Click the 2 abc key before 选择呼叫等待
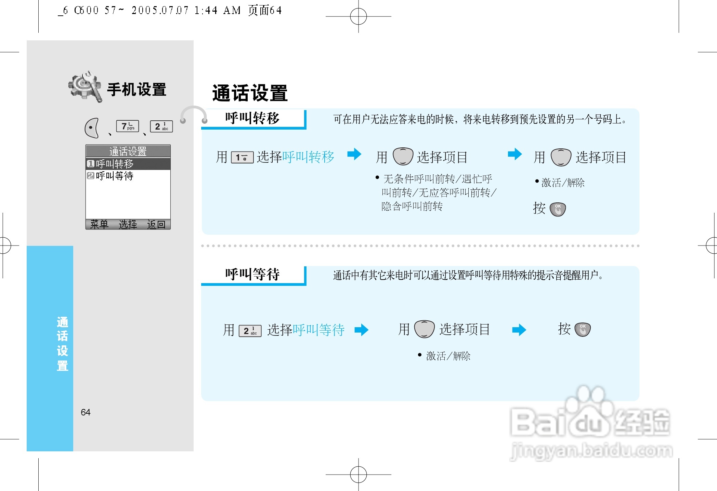 250,331
